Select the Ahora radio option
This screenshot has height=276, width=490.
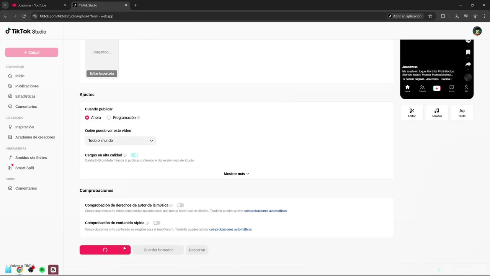point(87,118)
